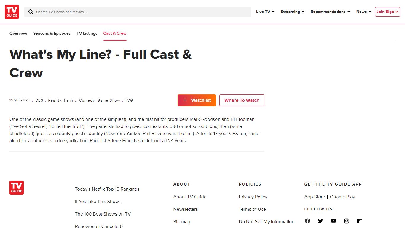The width and height of the screenshot is (405, 228).
Task: Open the TV Guide footer logo
Action: pos(17,188)
